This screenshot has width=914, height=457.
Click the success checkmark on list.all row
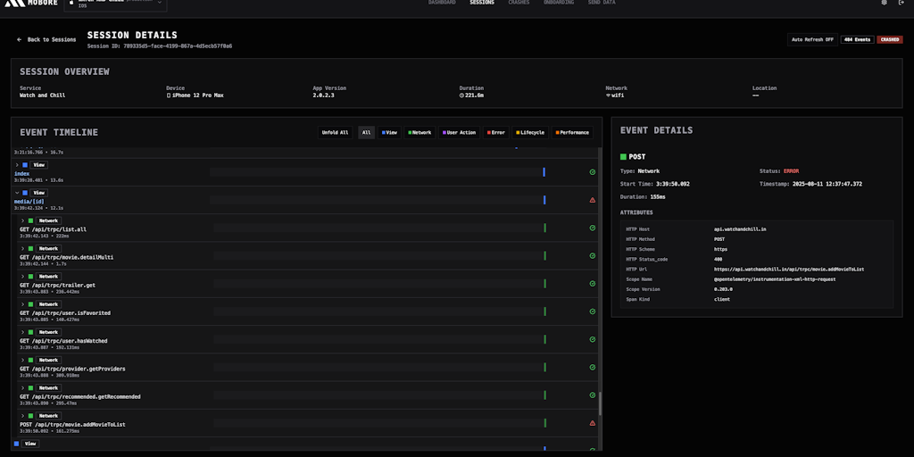point(593,228)
